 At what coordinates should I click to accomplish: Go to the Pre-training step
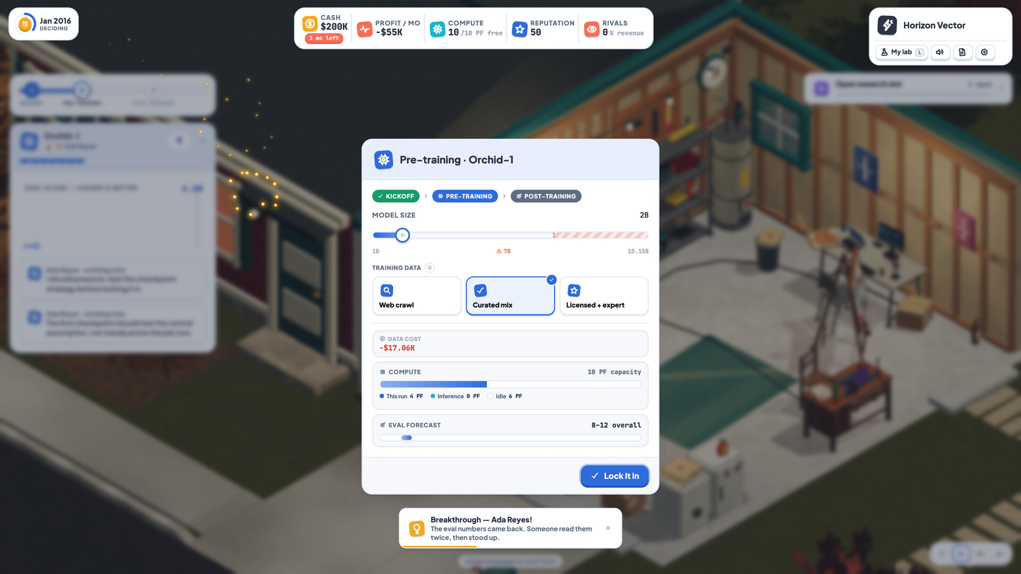pos(465,196)
